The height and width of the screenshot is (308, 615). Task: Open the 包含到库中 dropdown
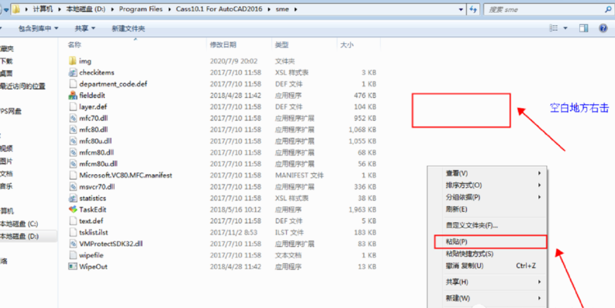[38, 28]
